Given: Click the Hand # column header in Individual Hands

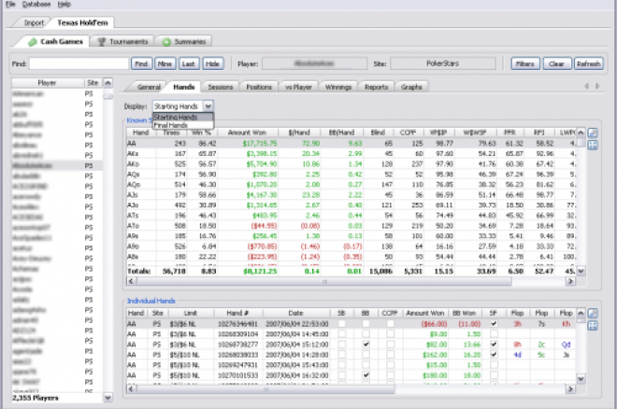Looking at the screenshot, I should pyautogui.click(x=238, y=313).
